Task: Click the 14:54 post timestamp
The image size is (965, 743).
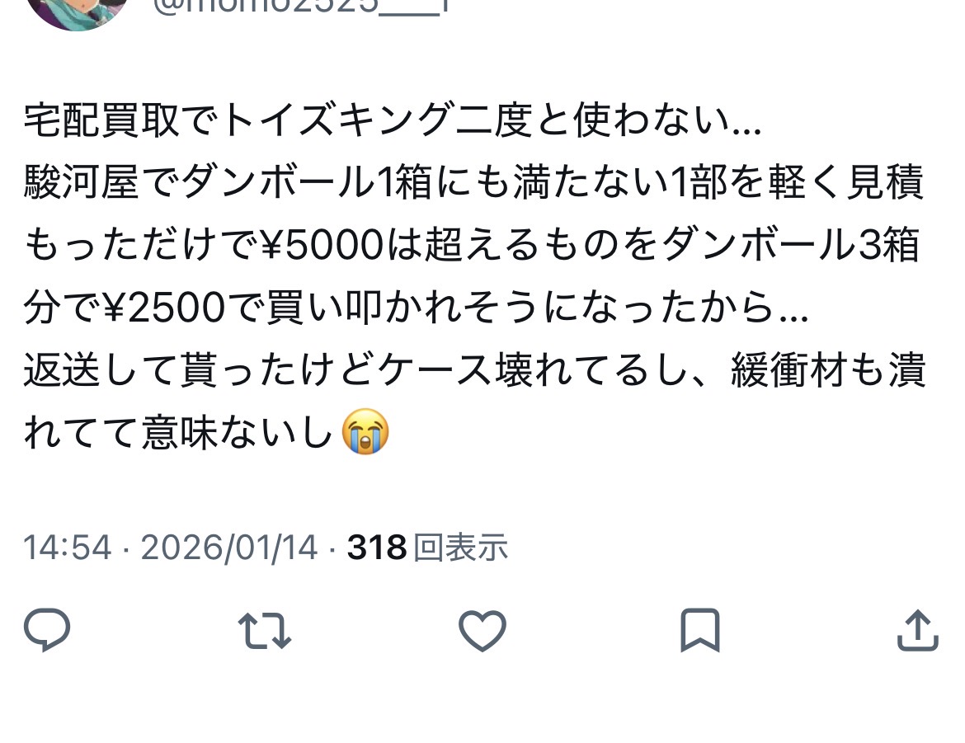Action: point(68,547)
